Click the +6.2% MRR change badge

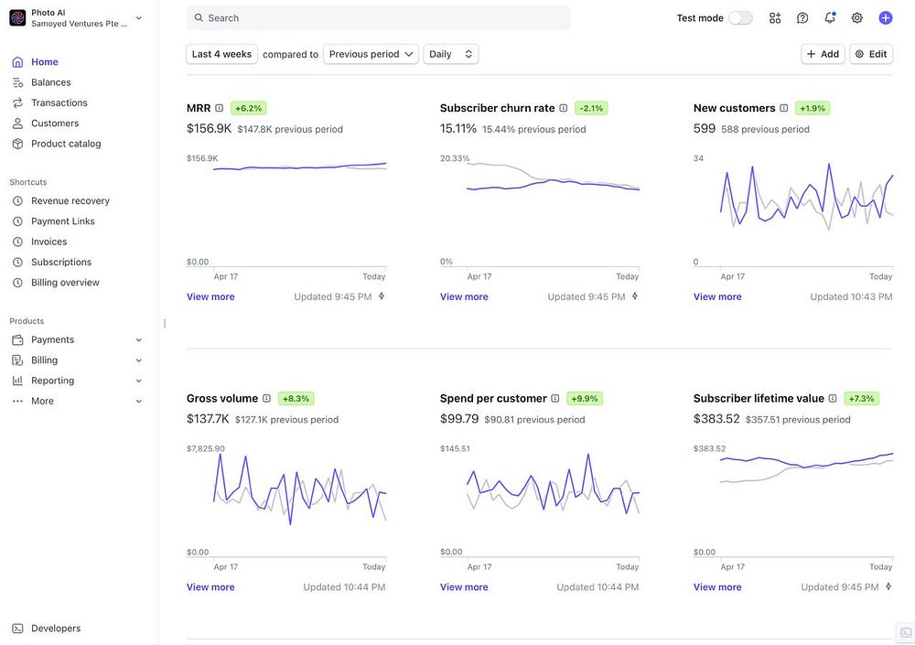point(249,108)
